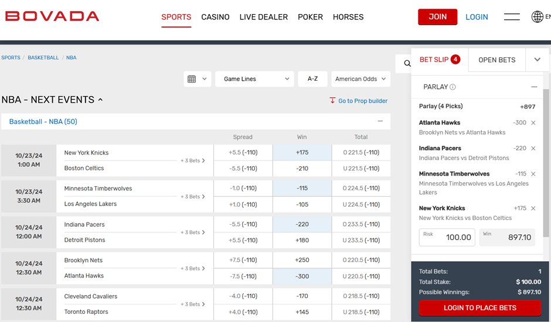
Task: Click the Parlay info icon
Action: point(453,87)
